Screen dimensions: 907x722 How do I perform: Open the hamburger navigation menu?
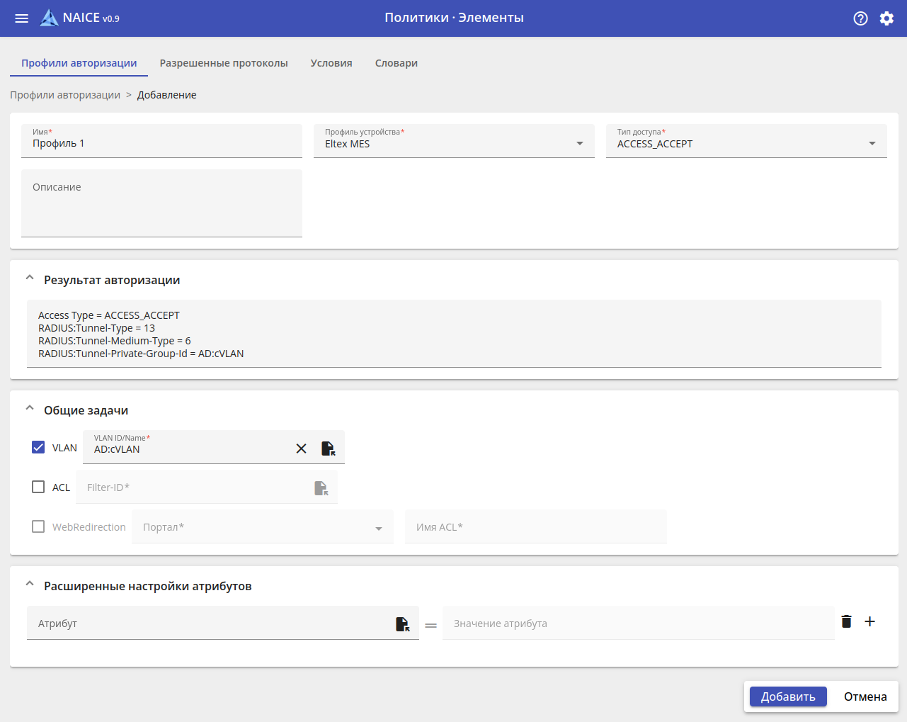pos(22,18)
